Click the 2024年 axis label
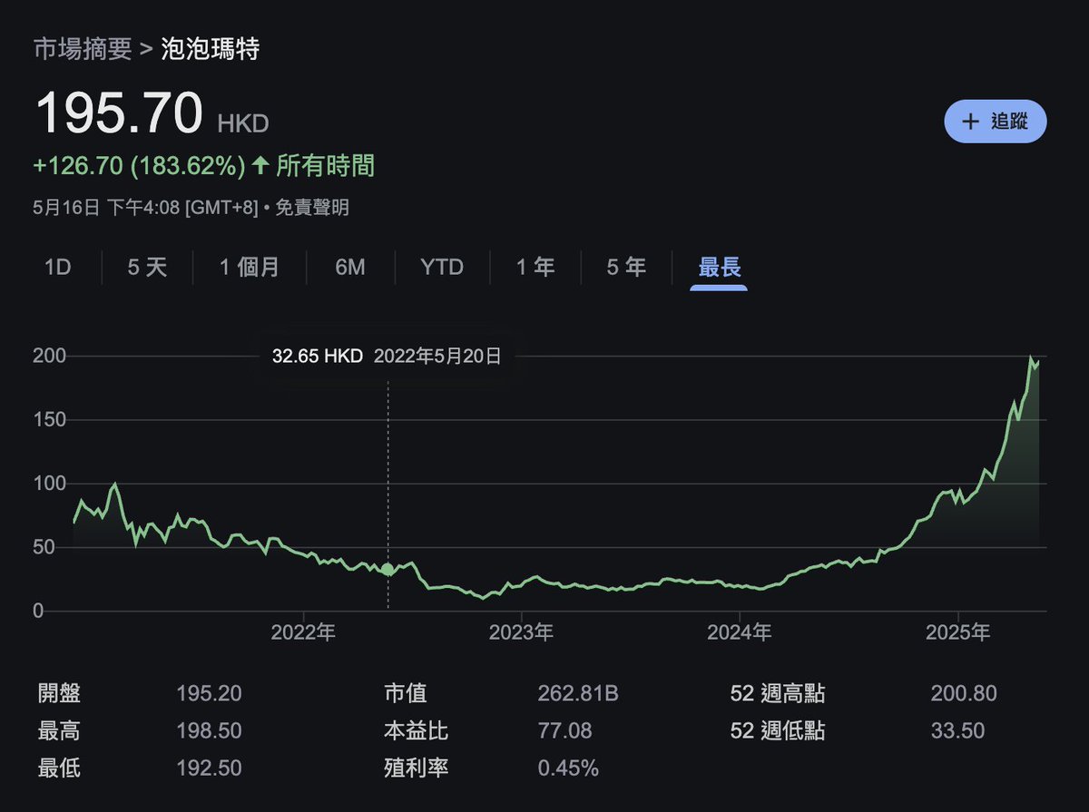 click(x=739, y=632)
